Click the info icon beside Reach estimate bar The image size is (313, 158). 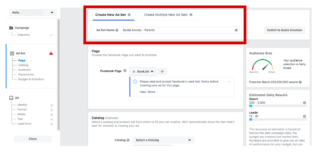point(304,103)
